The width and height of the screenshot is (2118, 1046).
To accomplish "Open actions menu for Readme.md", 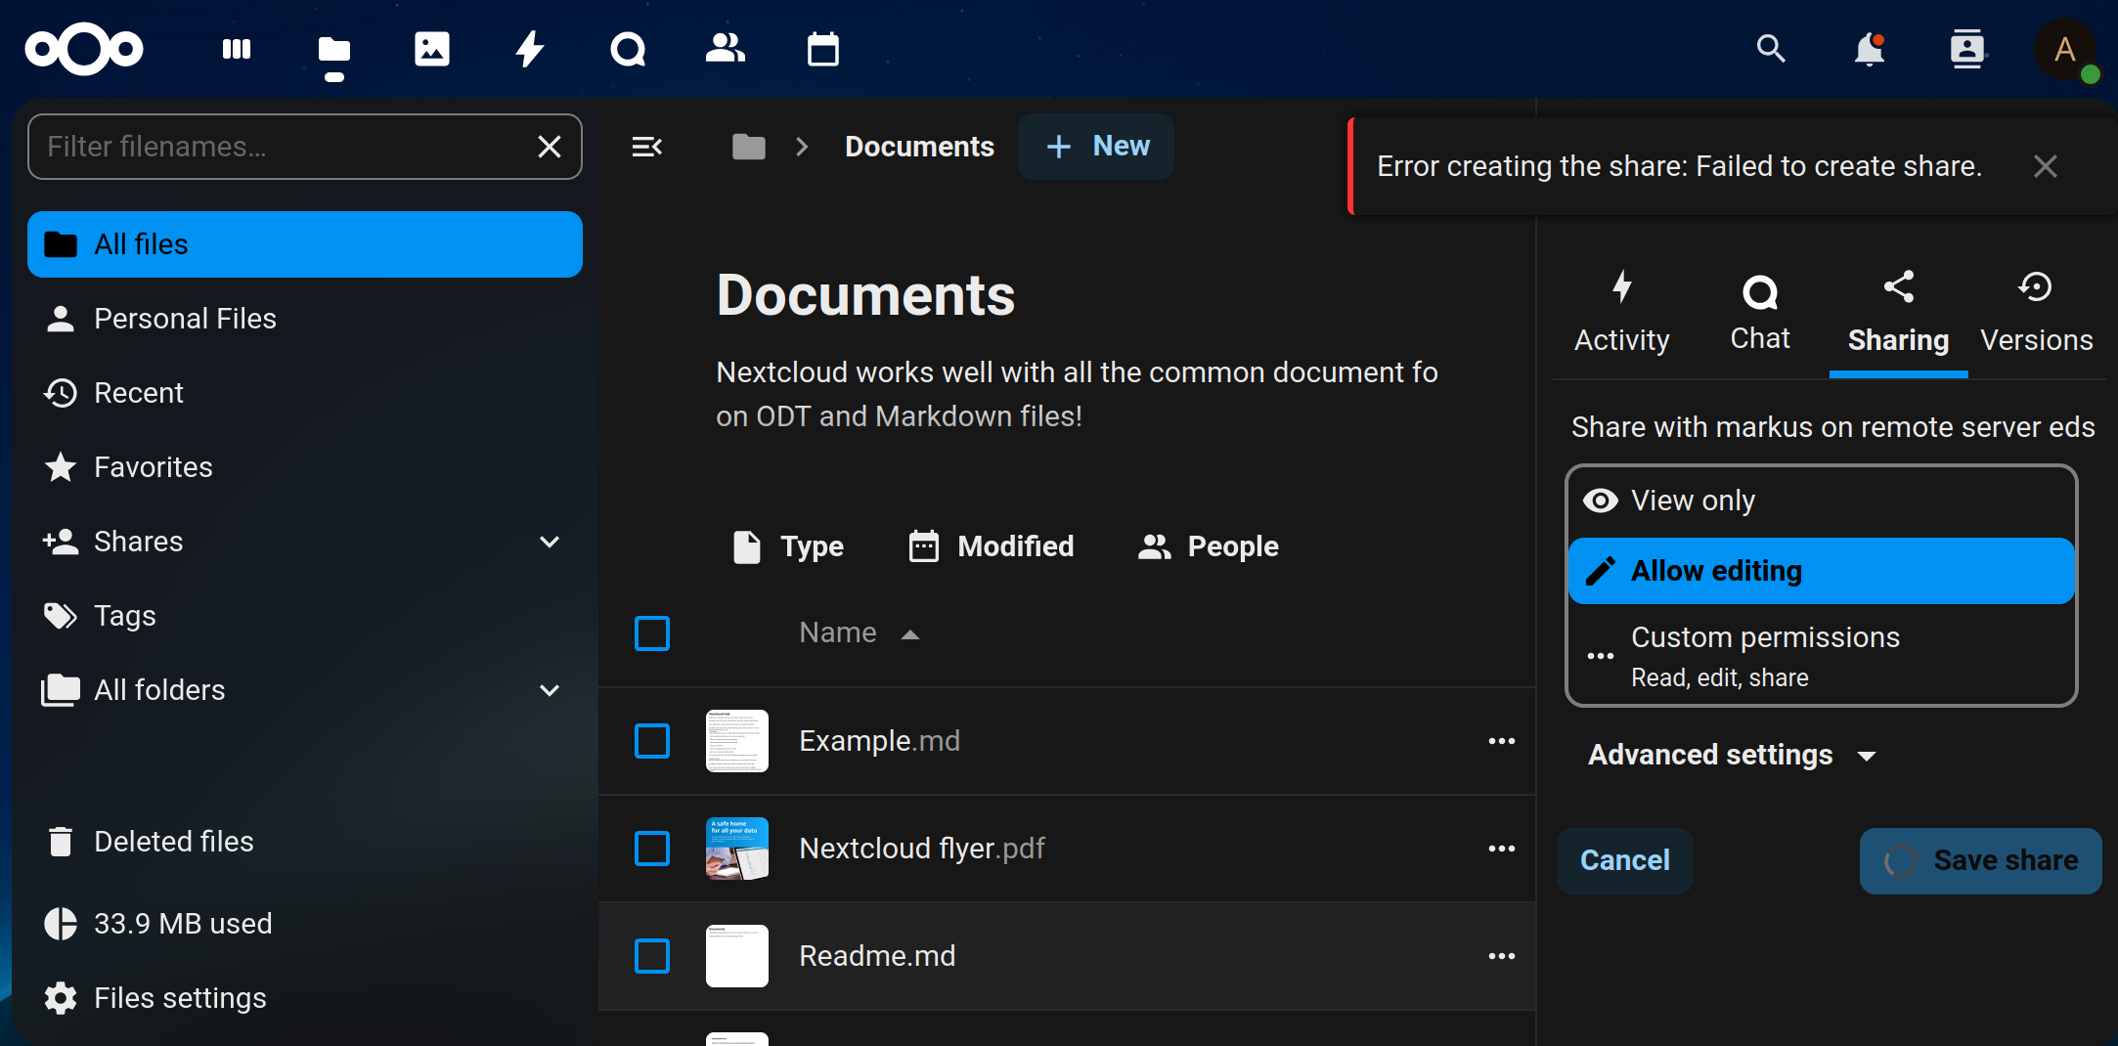I will 1502,956.
